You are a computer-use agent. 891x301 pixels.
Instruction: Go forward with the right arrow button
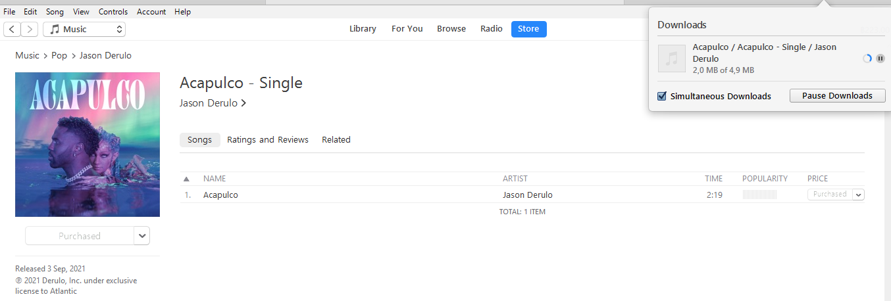(30, 29)
